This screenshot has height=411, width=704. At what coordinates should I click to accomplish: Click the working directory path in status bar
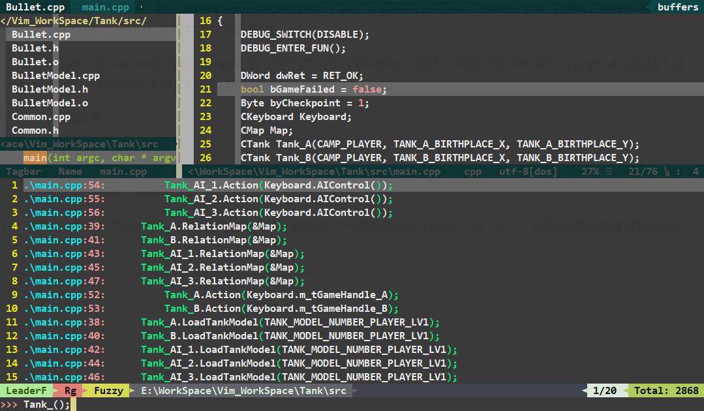244,391
